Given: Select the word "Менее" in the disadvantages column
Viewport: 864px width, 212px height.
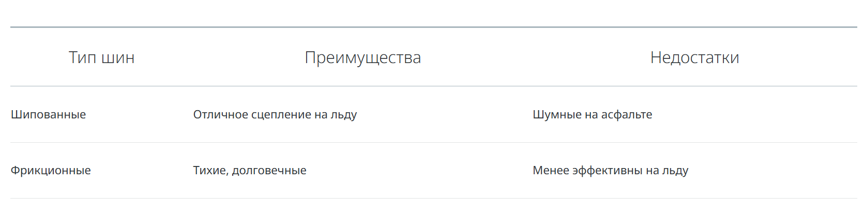Looking at the screenshot, I should click(x=551, y=170).
